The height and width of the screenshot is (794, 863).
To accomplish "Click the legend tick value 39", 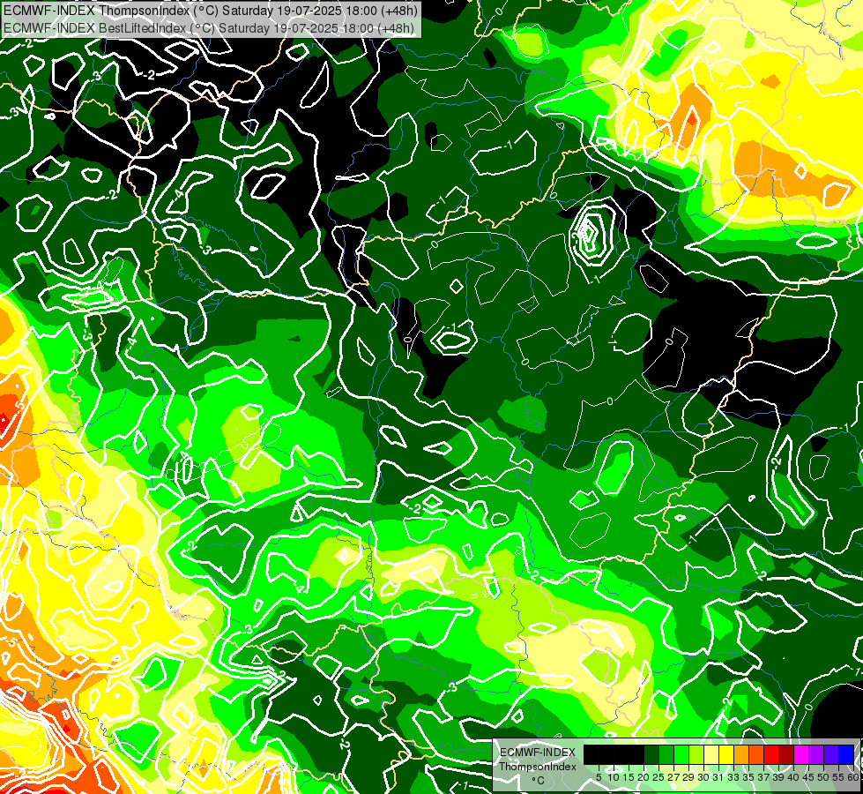I will pyautogui.click(x=778, y=777).
